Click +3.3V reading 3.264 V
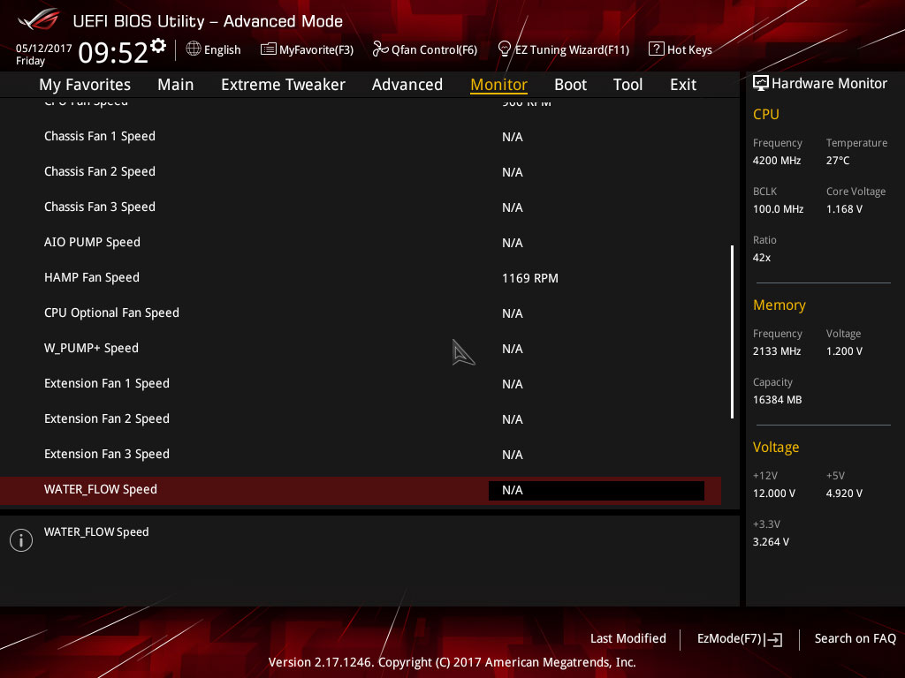Screen dimensions: 905x678 point(771,542)
